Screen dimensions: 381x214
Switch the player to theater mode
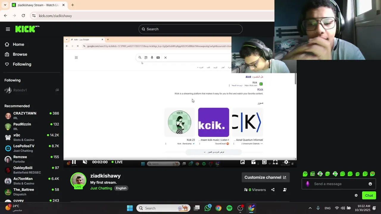pos(264,162)
